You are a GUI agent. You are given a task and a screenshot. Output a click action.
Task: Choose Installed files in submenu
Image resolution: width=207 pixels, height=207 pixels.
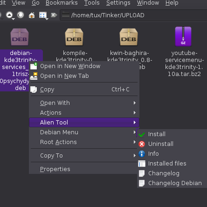point(172,164)
